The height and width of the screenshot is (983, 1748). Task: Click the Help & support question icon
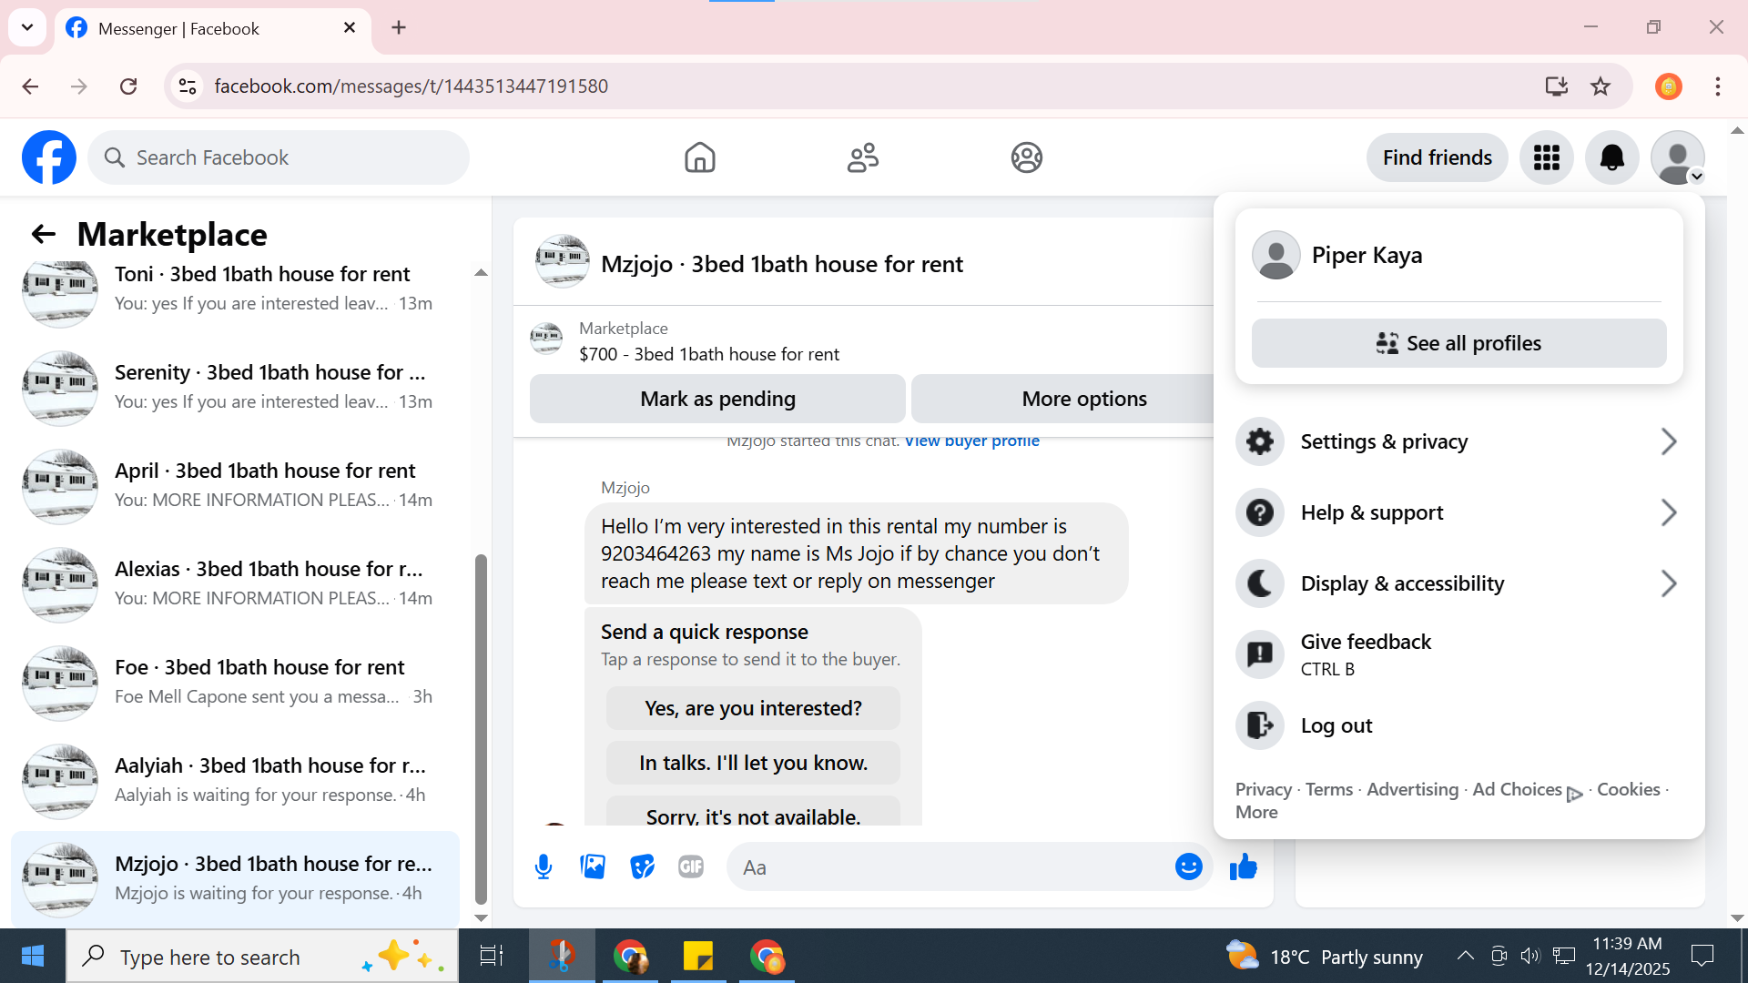1260,512
